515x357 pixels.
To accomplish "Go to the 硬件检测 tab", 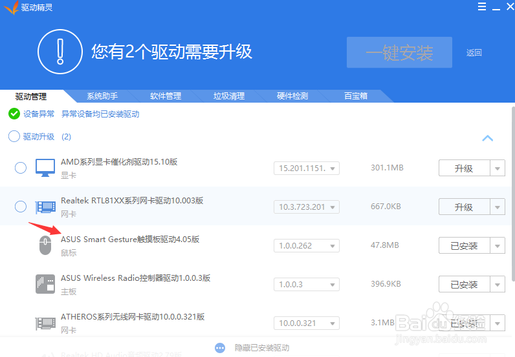I will pos(292,96).
